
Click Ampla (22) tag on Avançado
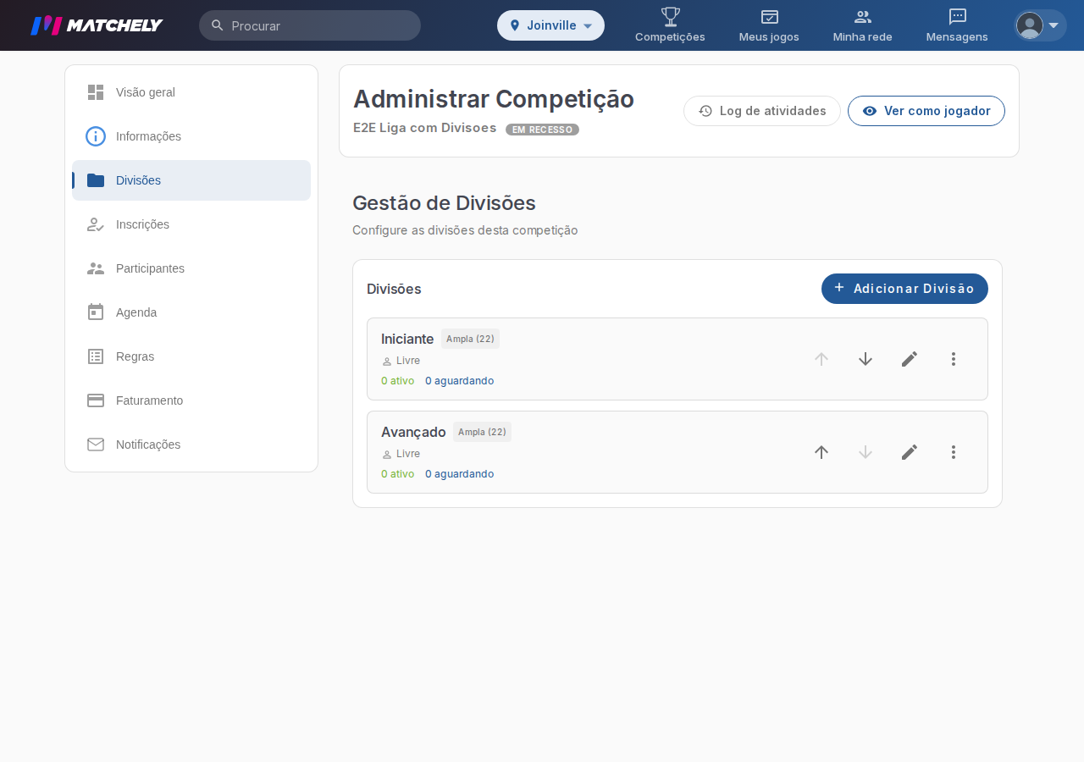482,432
